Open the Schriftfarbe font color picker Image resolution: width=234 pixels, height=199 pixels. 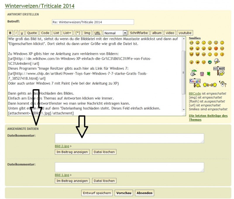[x=139, y=33]
